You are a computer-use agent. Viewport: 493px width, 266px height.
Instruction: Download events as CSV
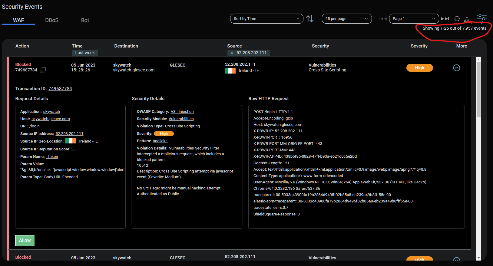coord(467,19)
